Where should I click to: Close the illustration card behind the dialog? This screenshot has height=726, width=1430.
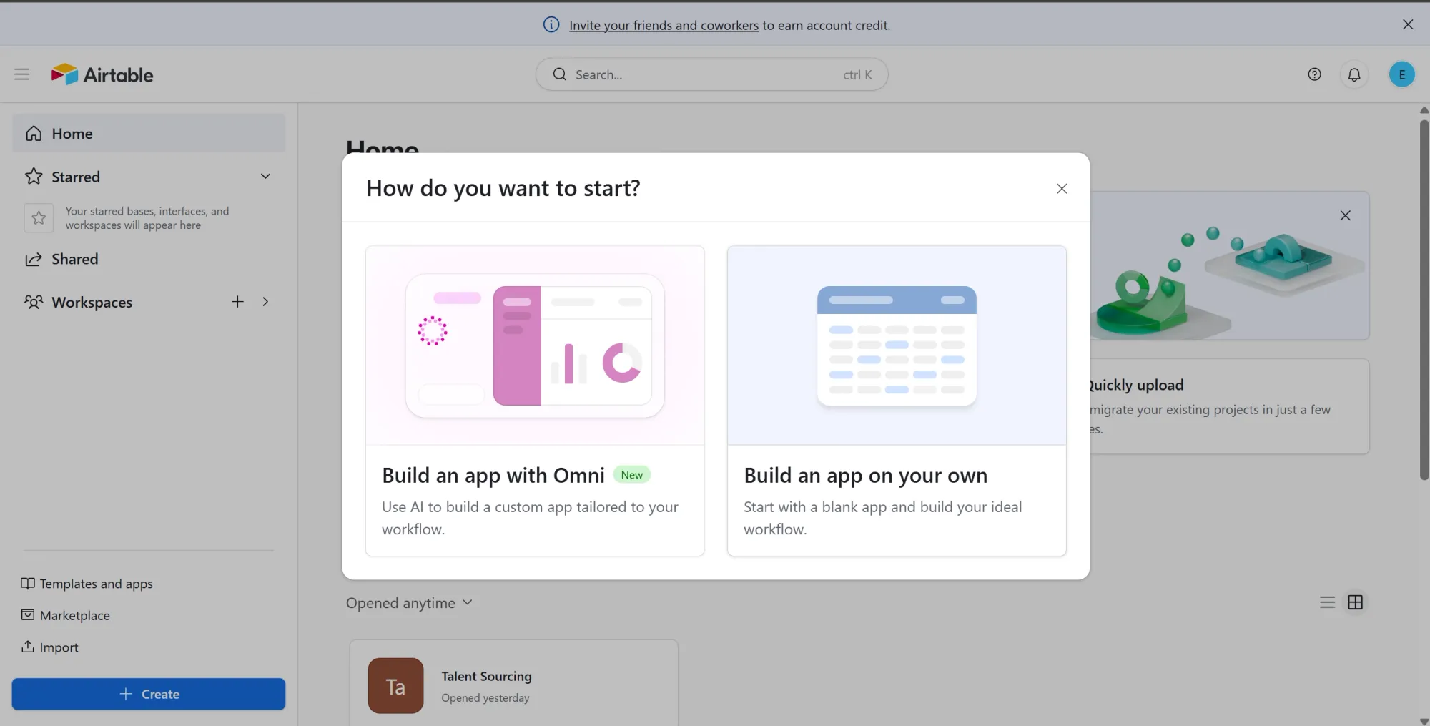click(x=1345, y=215)
